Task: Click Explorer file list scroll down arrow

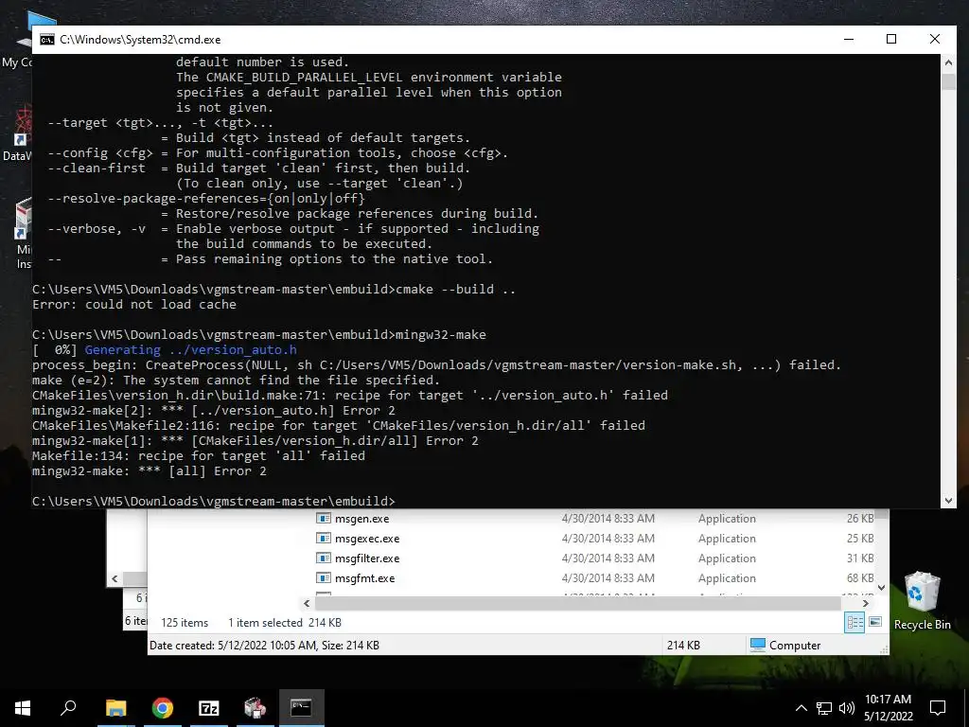Action: click(x=881, y=587)
